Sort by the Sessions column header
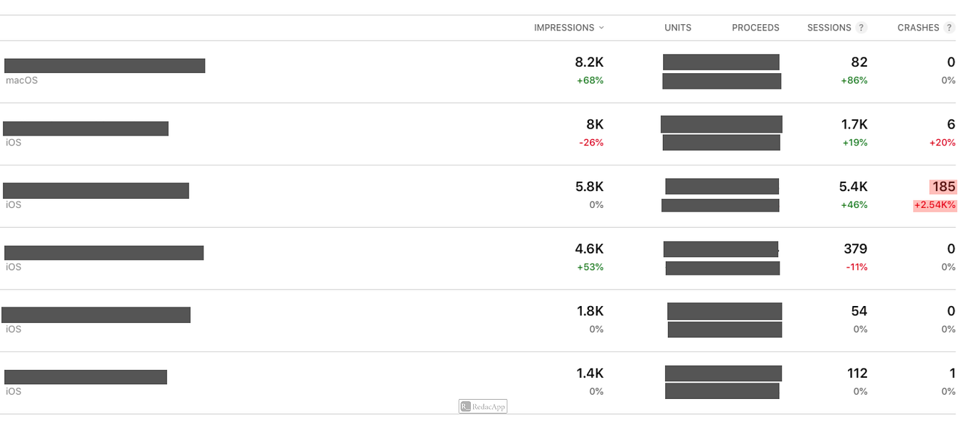This screenshot has width=966, height=421. click(829, 28)
